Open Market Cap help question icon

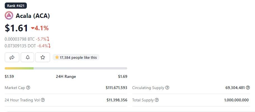point(28,88)
